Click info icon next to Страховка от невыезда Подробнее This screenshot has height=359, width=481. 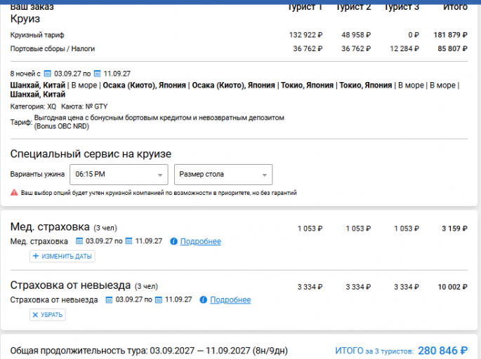[x=204, y=300]
